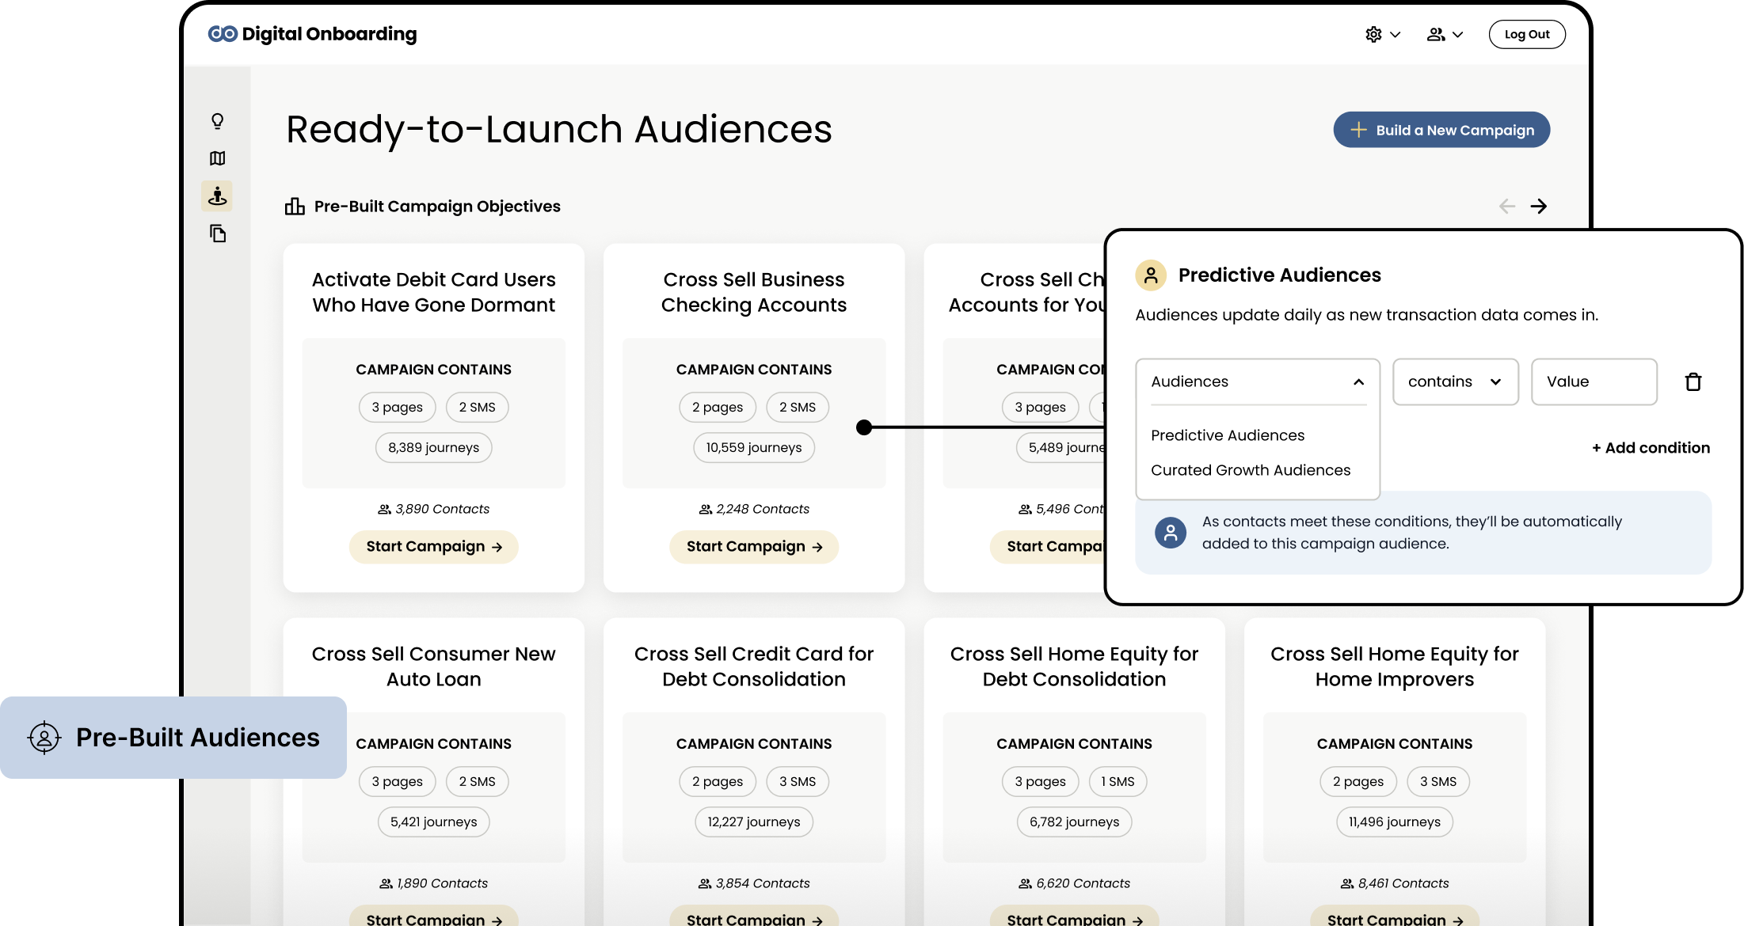This screenshot has height=926, width=1744.
Task: Click the Value input field
Action: [x=1594, y=381]
